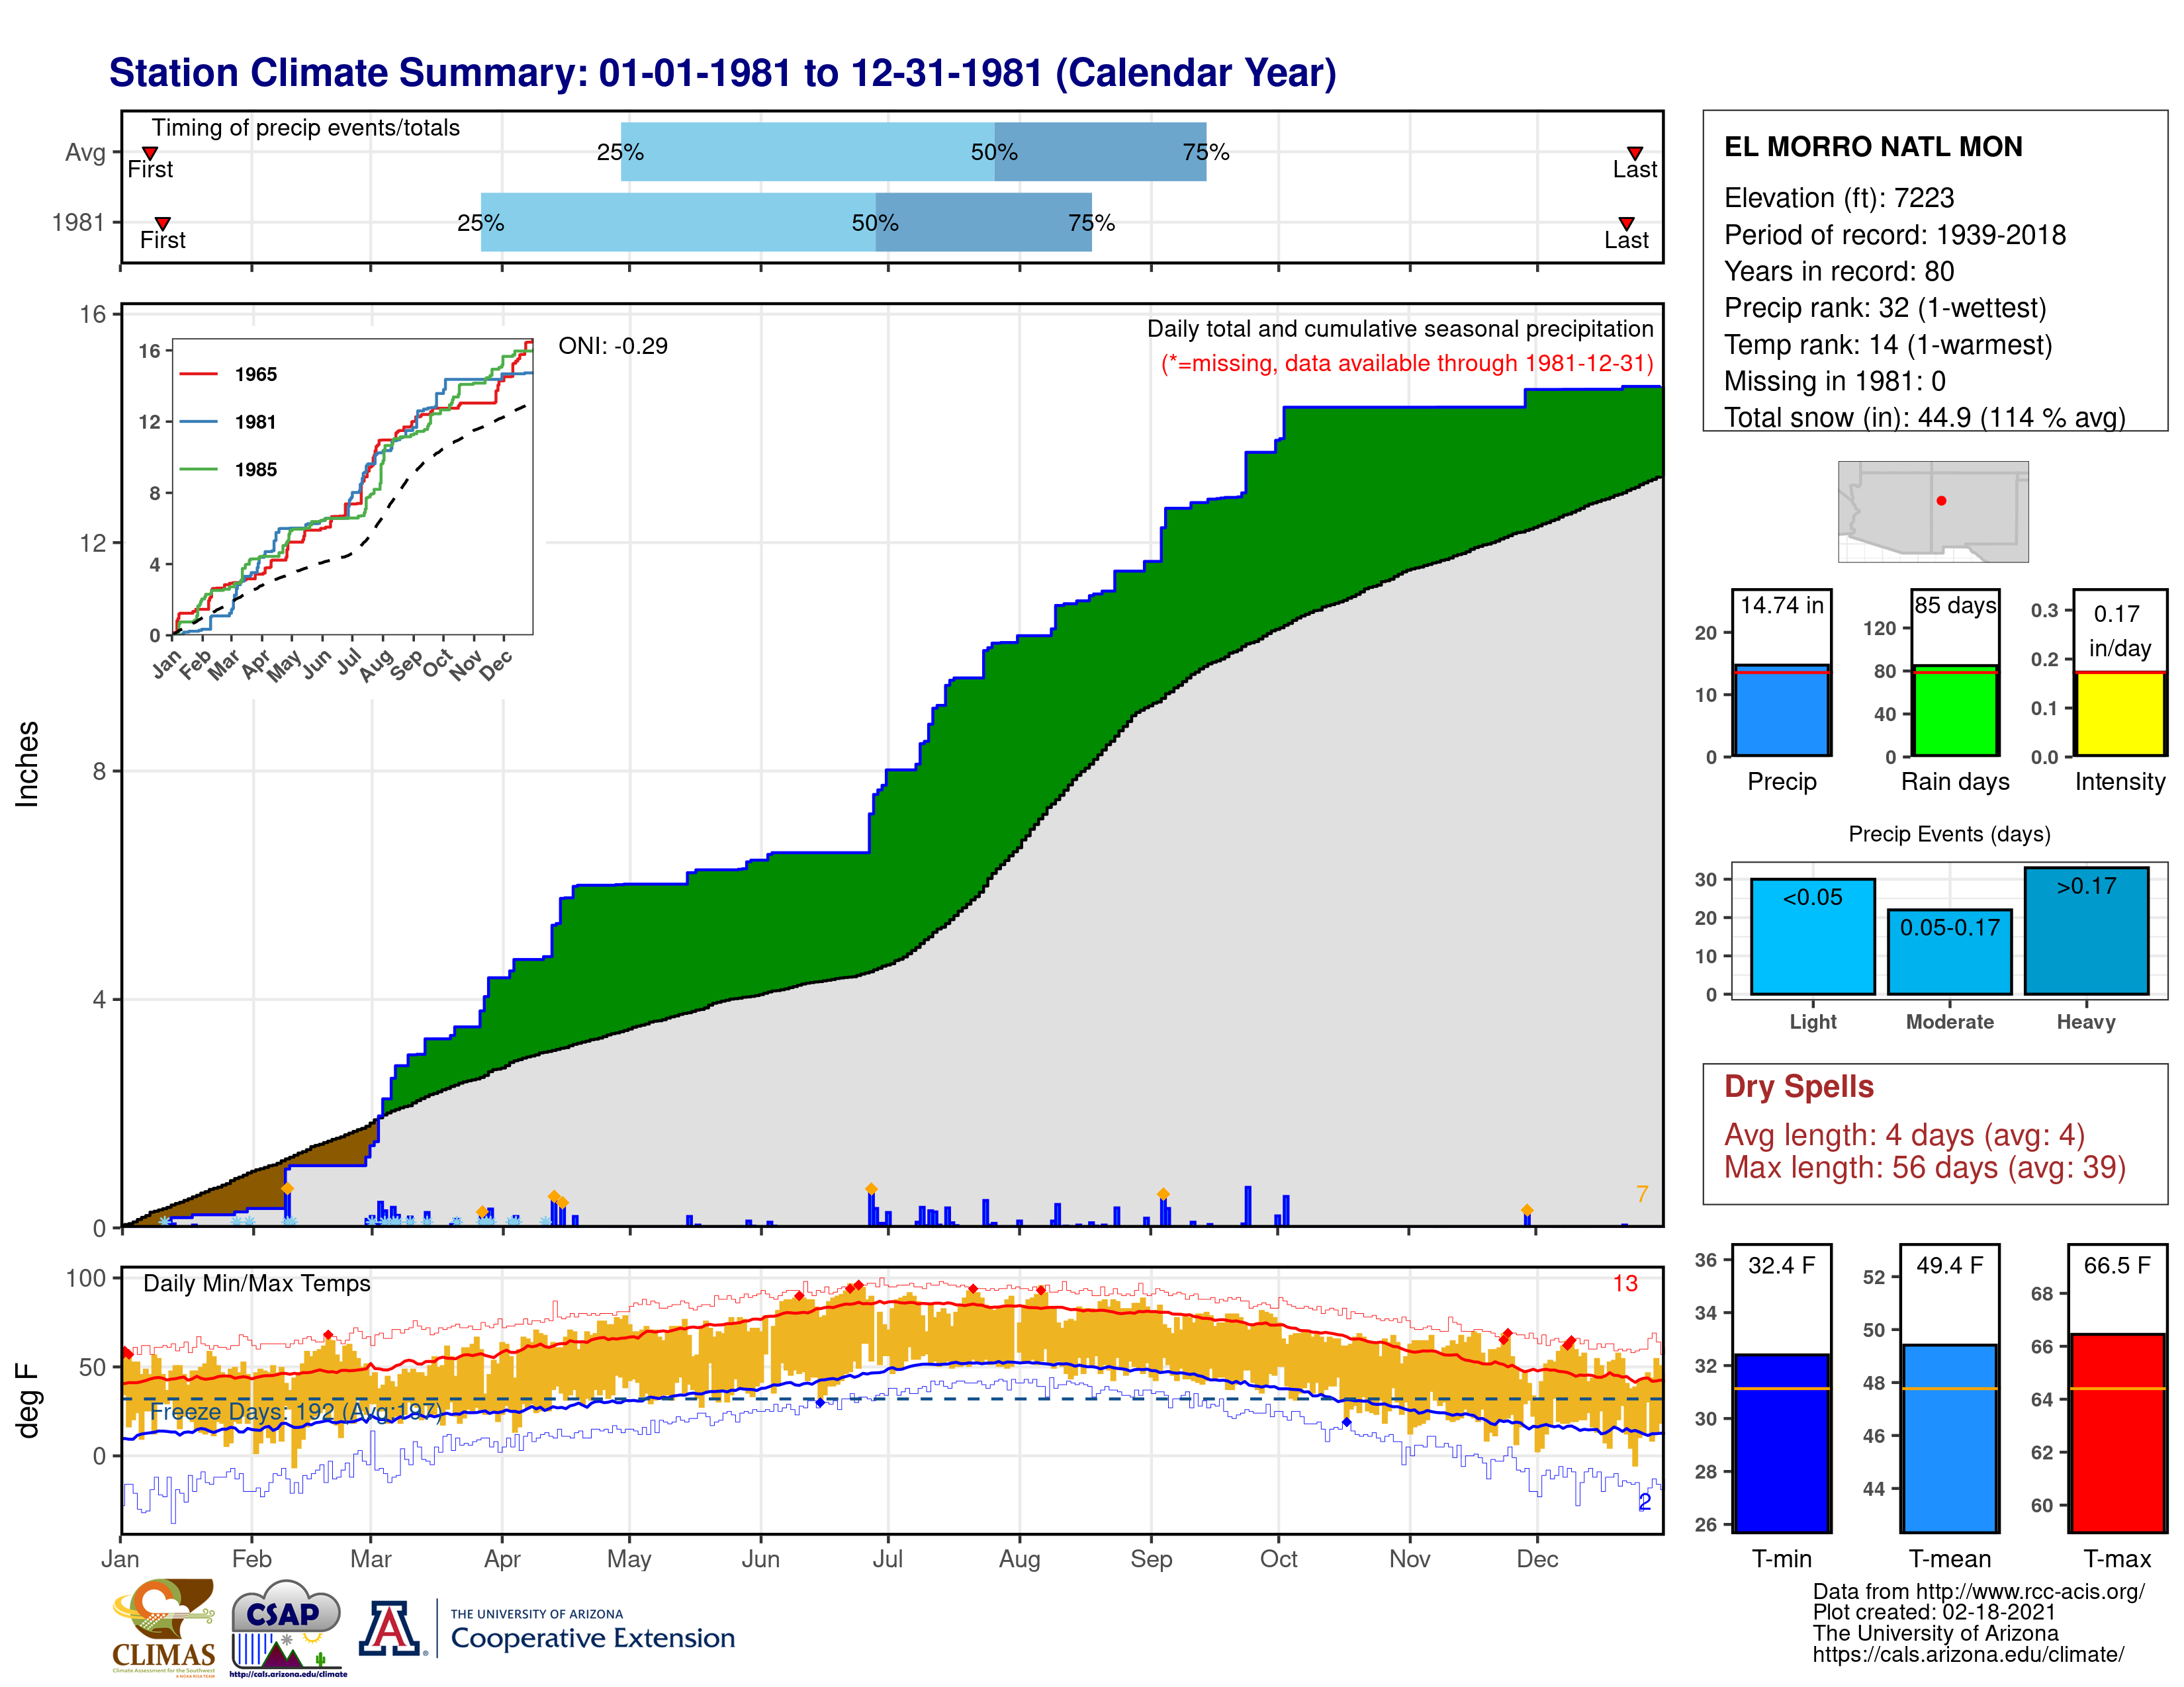Click the red '13' count in temperature panel
The image size is (2184, 1687).
coord(1625,1284)
